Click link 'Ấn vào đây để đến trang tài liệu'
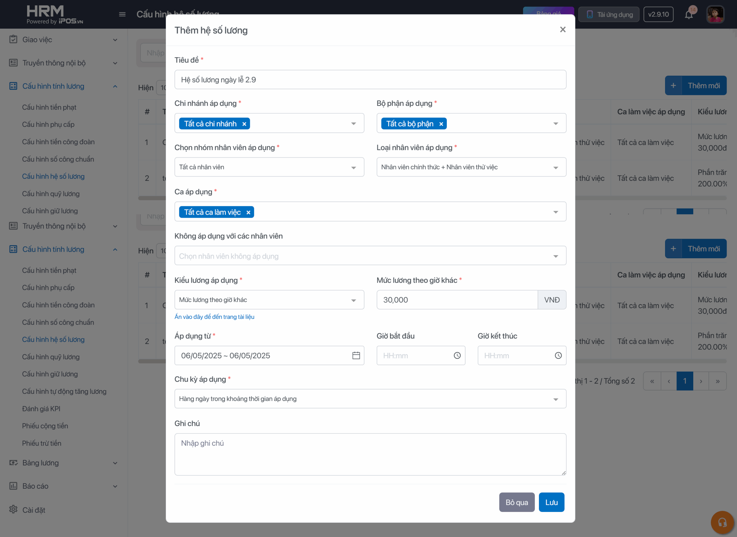This screenshot has width=737, height=537. click(214, 317)
